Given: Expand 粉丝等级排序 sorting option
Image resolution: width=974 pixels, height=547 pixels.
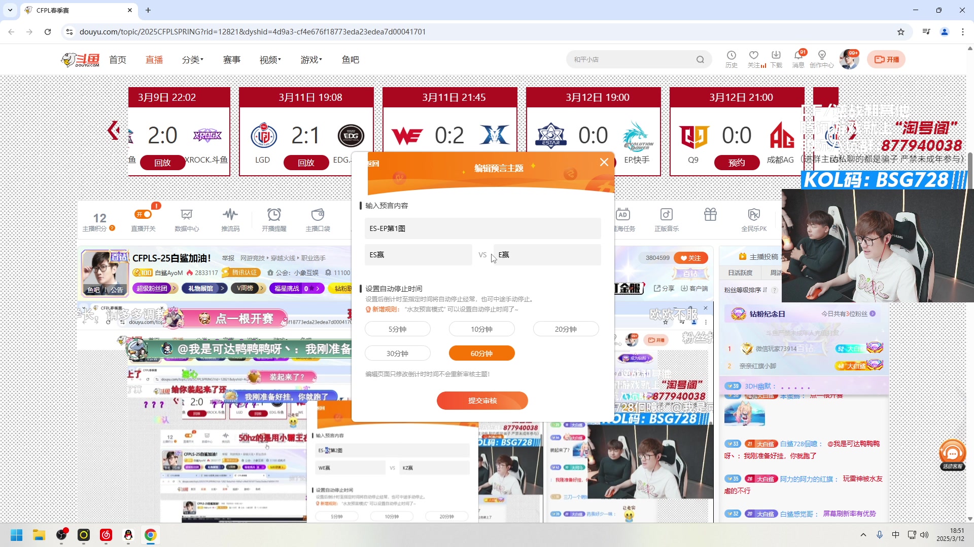Looking at the screenshot, I should point(746,290).
